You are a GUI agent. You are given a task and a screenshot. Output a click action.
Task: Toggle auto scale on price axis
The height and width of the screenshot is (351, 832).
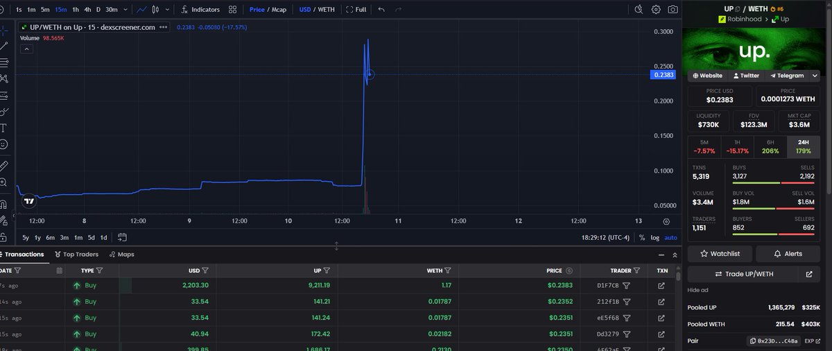(670, 237)
